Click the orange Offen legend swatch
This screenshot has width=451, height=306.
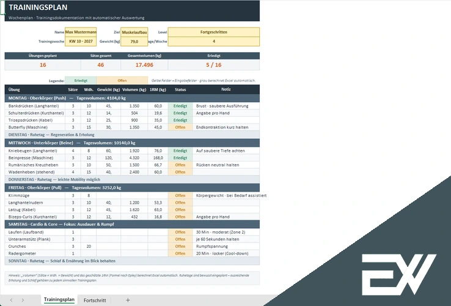click(122, 80)
